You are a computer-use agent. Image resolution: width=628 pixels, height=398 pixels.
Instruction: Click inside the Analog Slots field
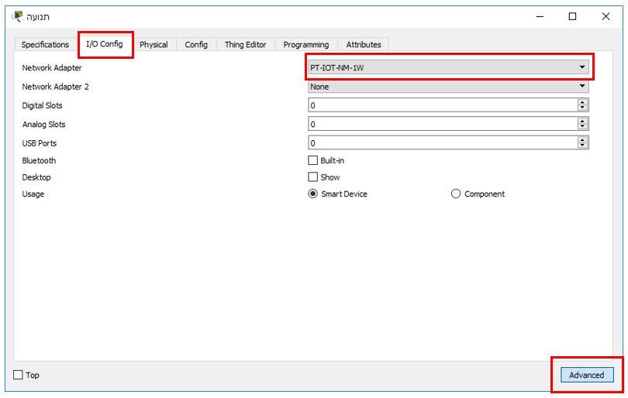[442, 124]
